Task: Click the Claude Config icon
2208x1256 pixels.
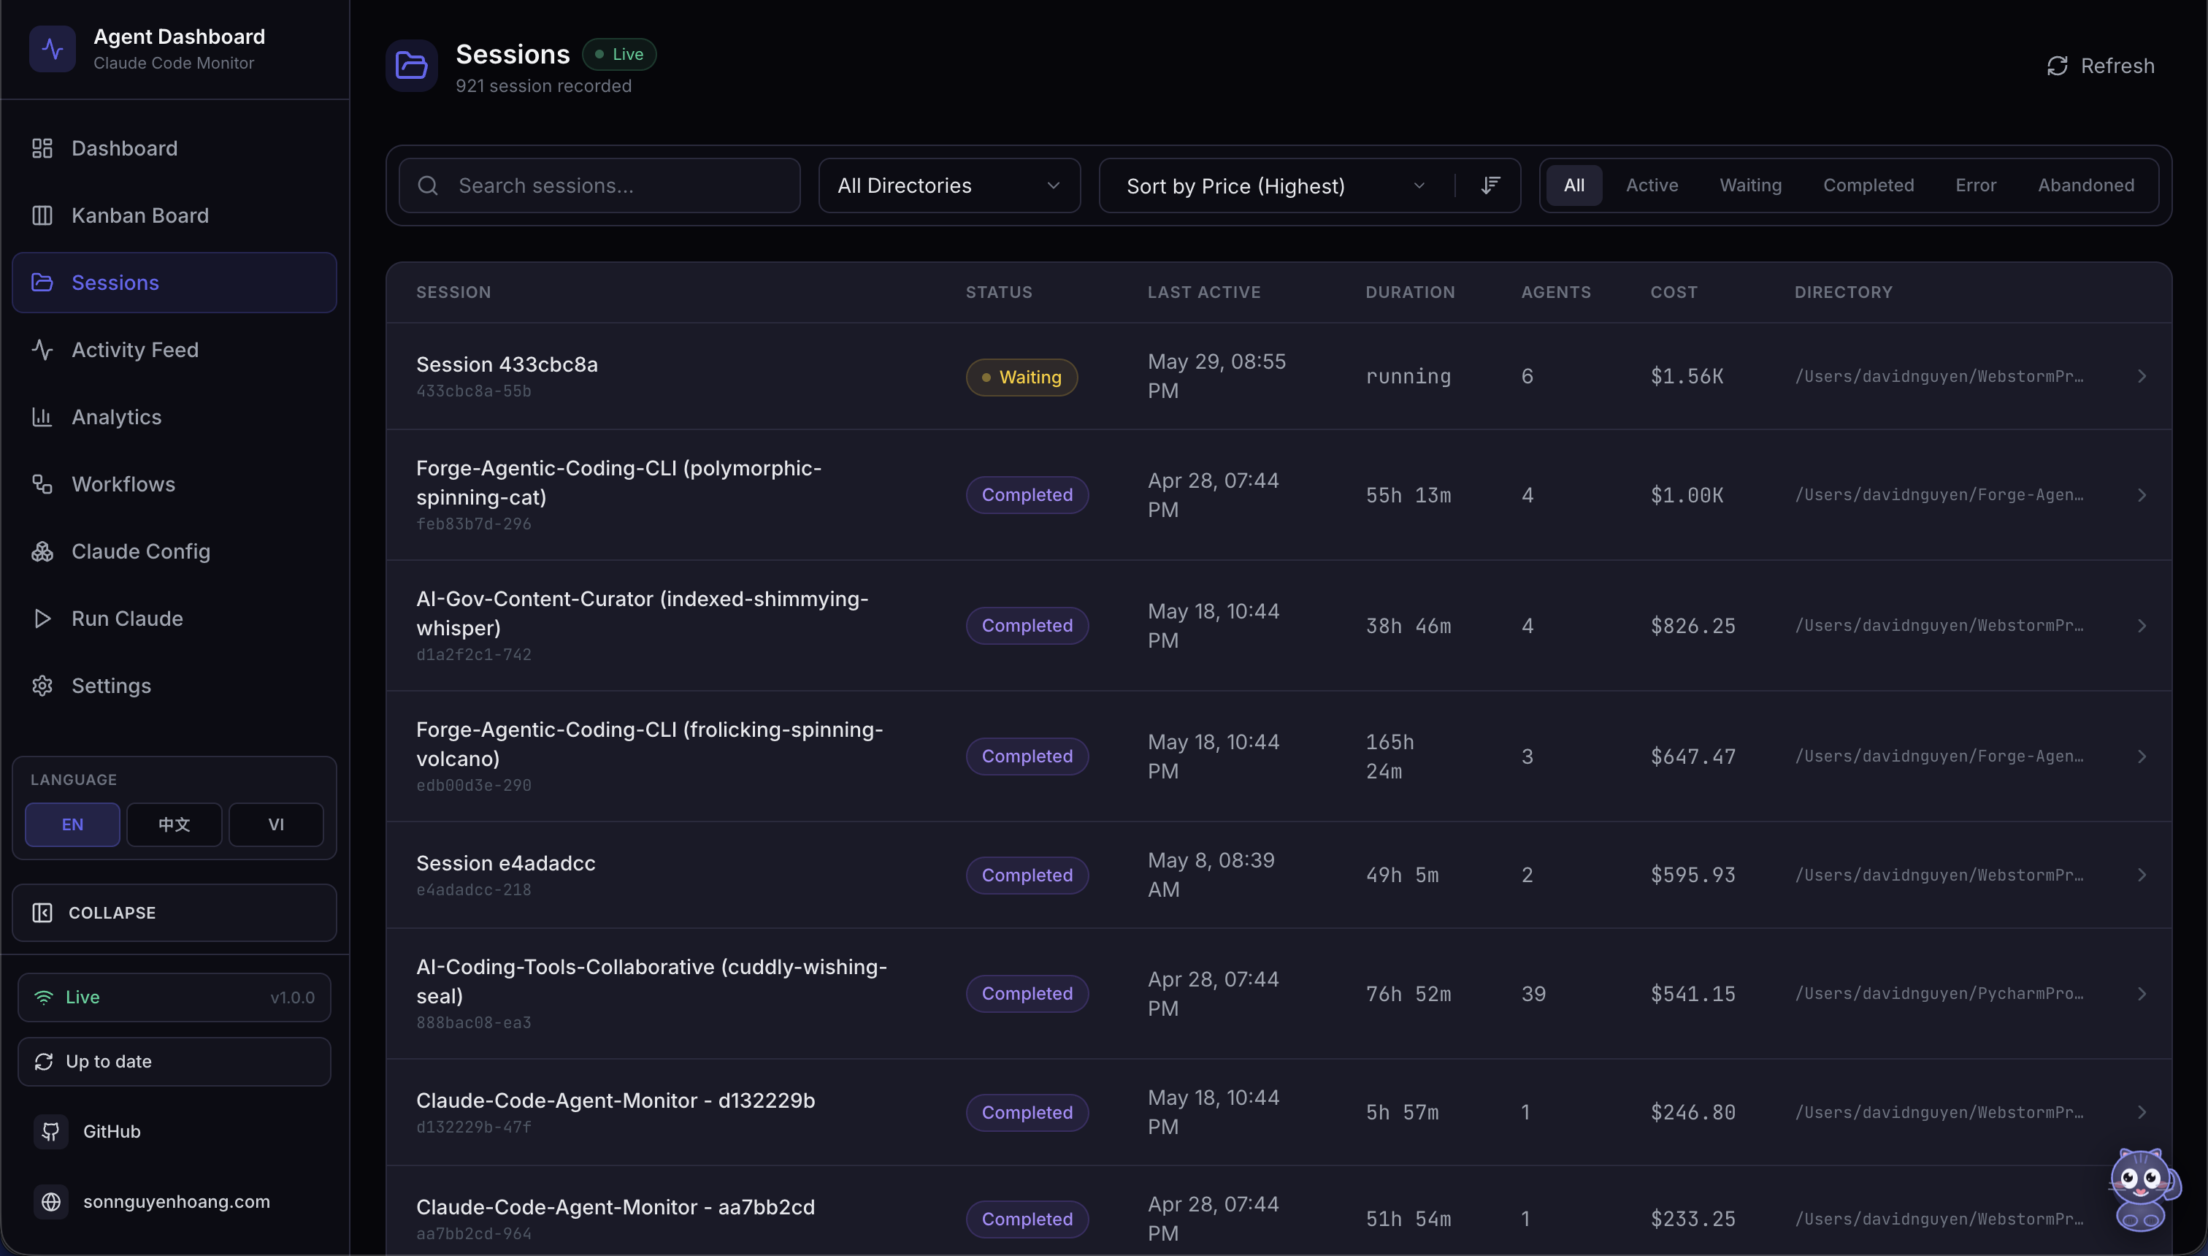Action: (42, 552)
